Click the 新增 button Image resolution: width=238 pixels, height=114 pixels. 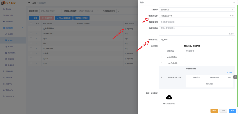[x=34, y=18]
